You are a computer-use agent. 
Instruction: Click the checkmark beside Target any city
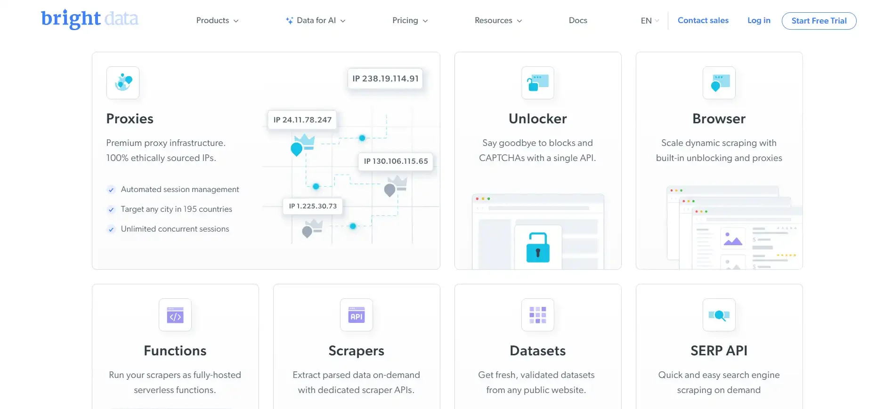(111, 209)
